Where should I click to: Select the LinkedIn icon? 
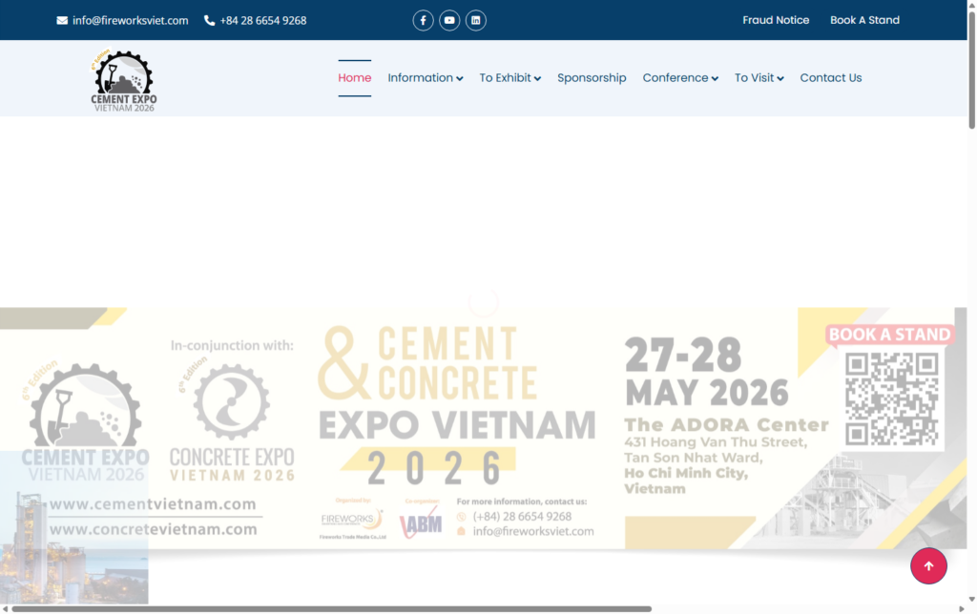pos(476,20)
